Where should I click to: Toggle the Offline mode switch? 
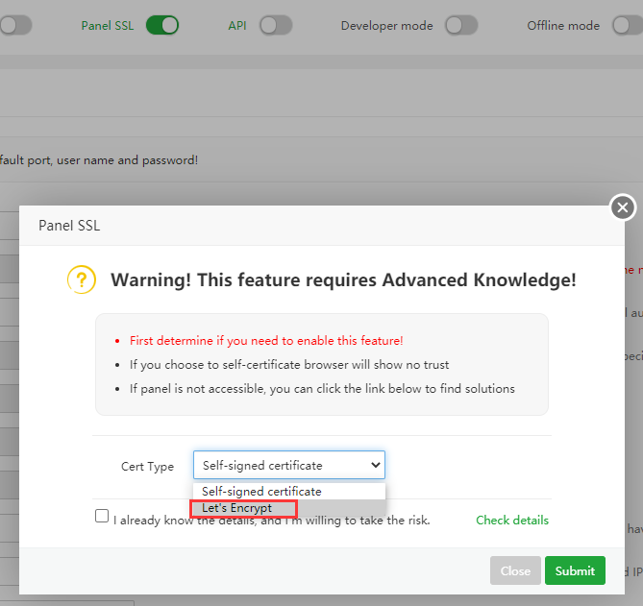coord(627,26)
